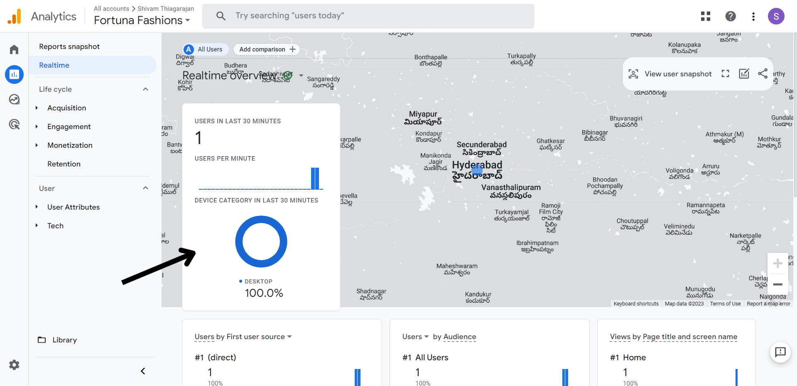
Task: Click View user snapshot button
Action: [x=669, y=74]
